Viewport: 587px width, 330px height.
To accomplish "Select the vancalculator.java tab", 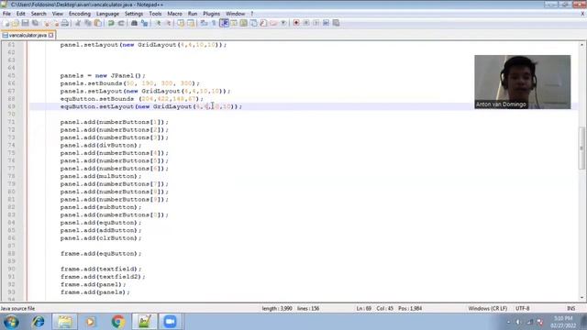I will (x=28, y=35).
